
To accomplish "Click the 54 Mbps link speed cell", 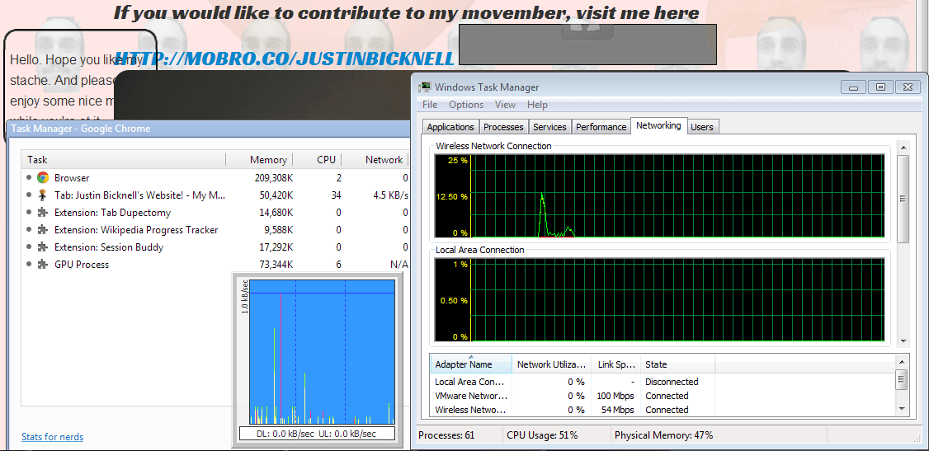I will [x=619, y=410].
